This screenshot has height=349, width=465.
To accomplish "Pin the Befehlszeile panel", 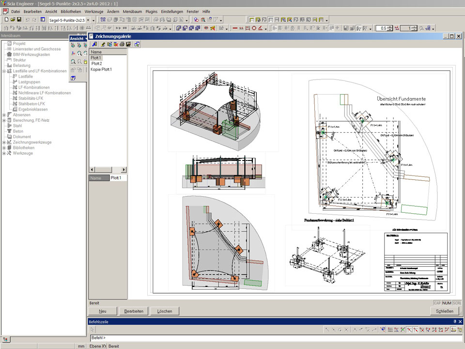I will [454, 321].
